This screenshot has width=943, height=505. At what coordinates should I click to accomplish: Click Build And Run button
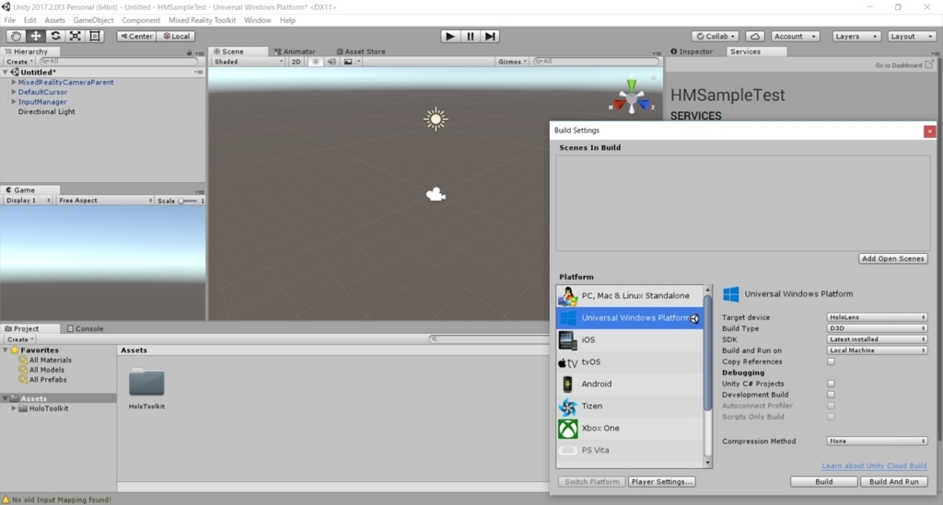(x=893, y=482)
